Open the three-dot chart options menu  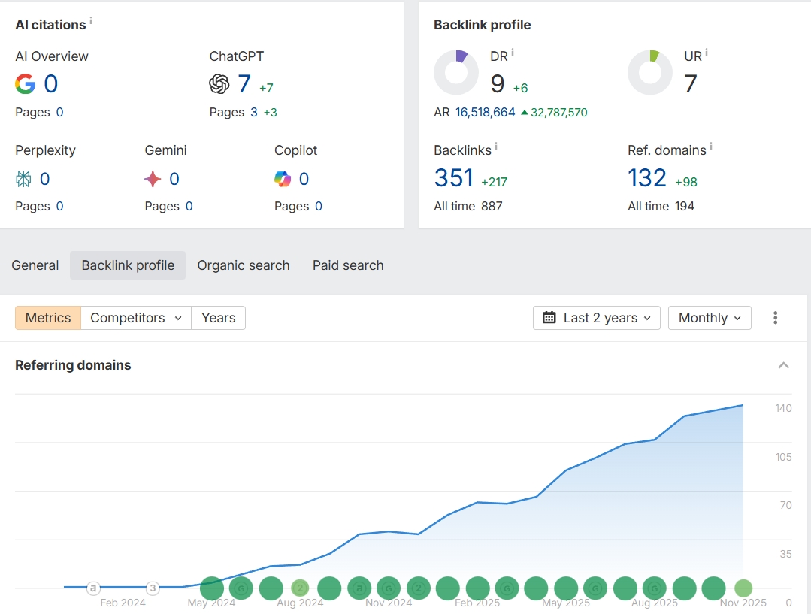click(x=775, y=318)
